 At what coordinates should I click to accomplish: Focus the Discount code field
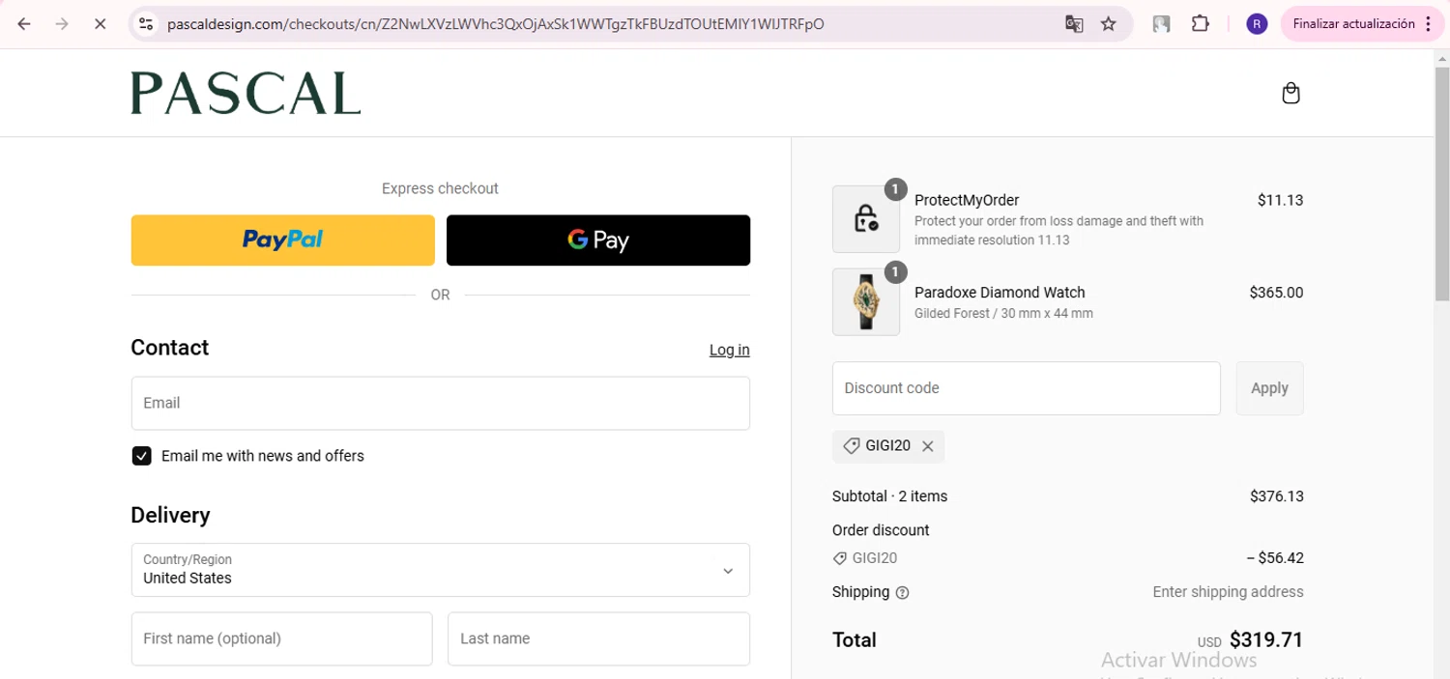tap(1026, 388)
